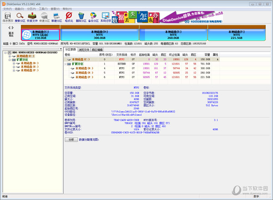The image size is (273, 200).
Task: Click the DiskGenius app icon in title bar
Action: pos(4,4)
